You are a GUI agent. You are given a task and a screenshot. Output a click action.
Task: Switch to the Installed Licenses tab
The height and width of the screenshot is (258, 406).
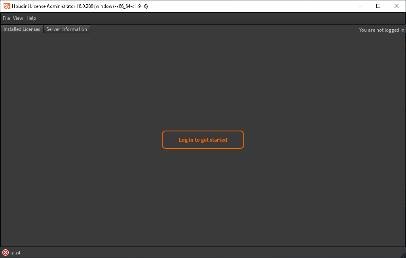coord(22,29)
